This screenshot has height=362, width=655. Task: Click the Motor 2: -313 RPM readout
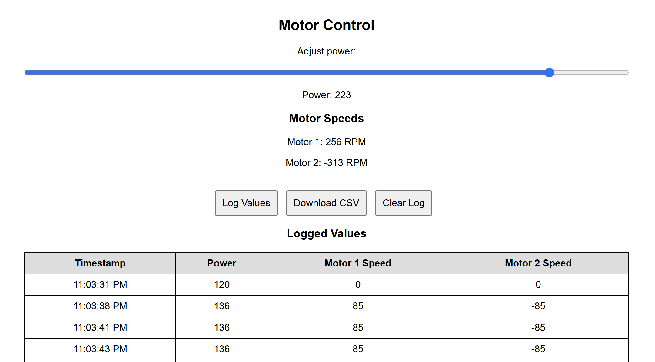326,163
